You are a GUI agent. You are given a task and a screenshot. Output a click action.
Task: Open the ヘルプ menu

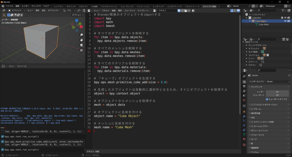pyautogui.click(x=46, y=6)
